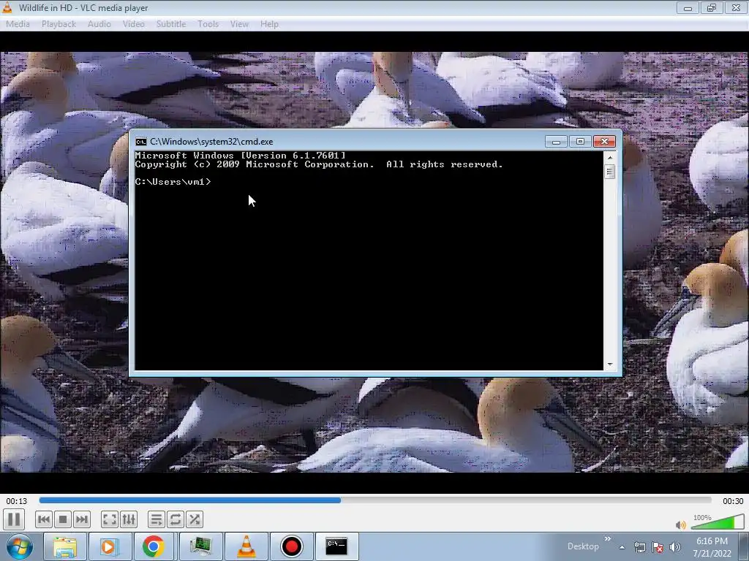
Task: Open the Audio menu
Action: coord(99,24)
